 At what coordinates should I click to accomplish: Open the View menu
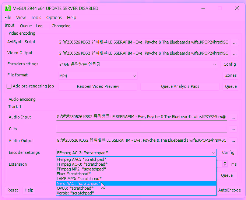(21, 18)
